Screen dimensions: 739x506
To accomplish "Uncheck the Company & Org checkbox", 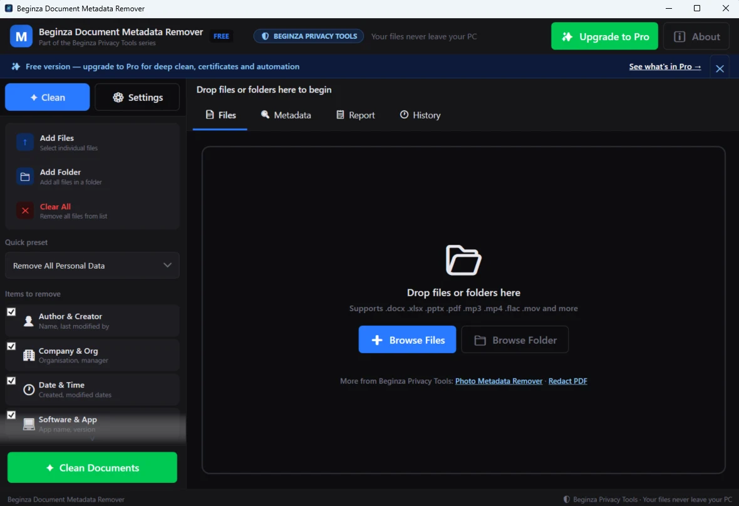I will (11, 346).
